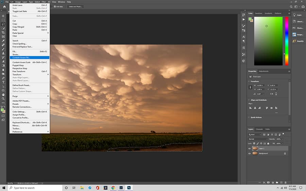The height and width of the screenshot is (191, 306).
Task: Activate the Zoom tool
Action: click(3, 98)
